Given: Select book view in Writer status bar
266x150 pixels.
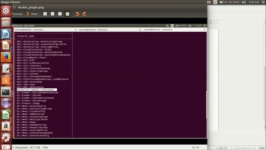Looking at the screenshot, I should tap(226, 148).
